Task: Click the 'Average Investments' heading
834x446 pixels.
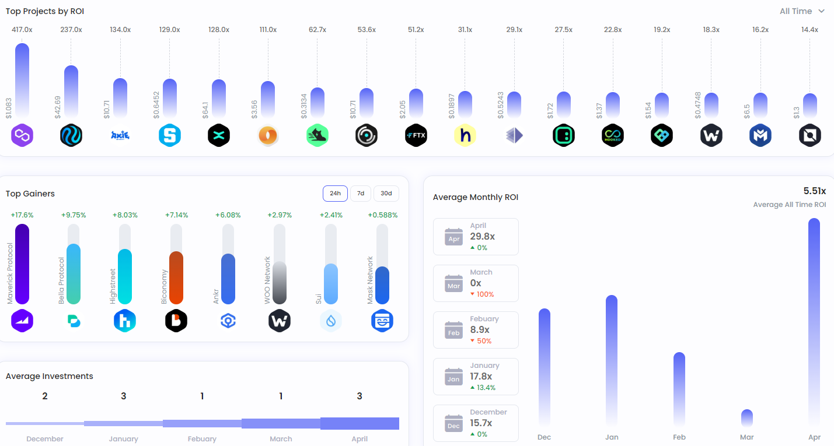Action: coord(50,376)
